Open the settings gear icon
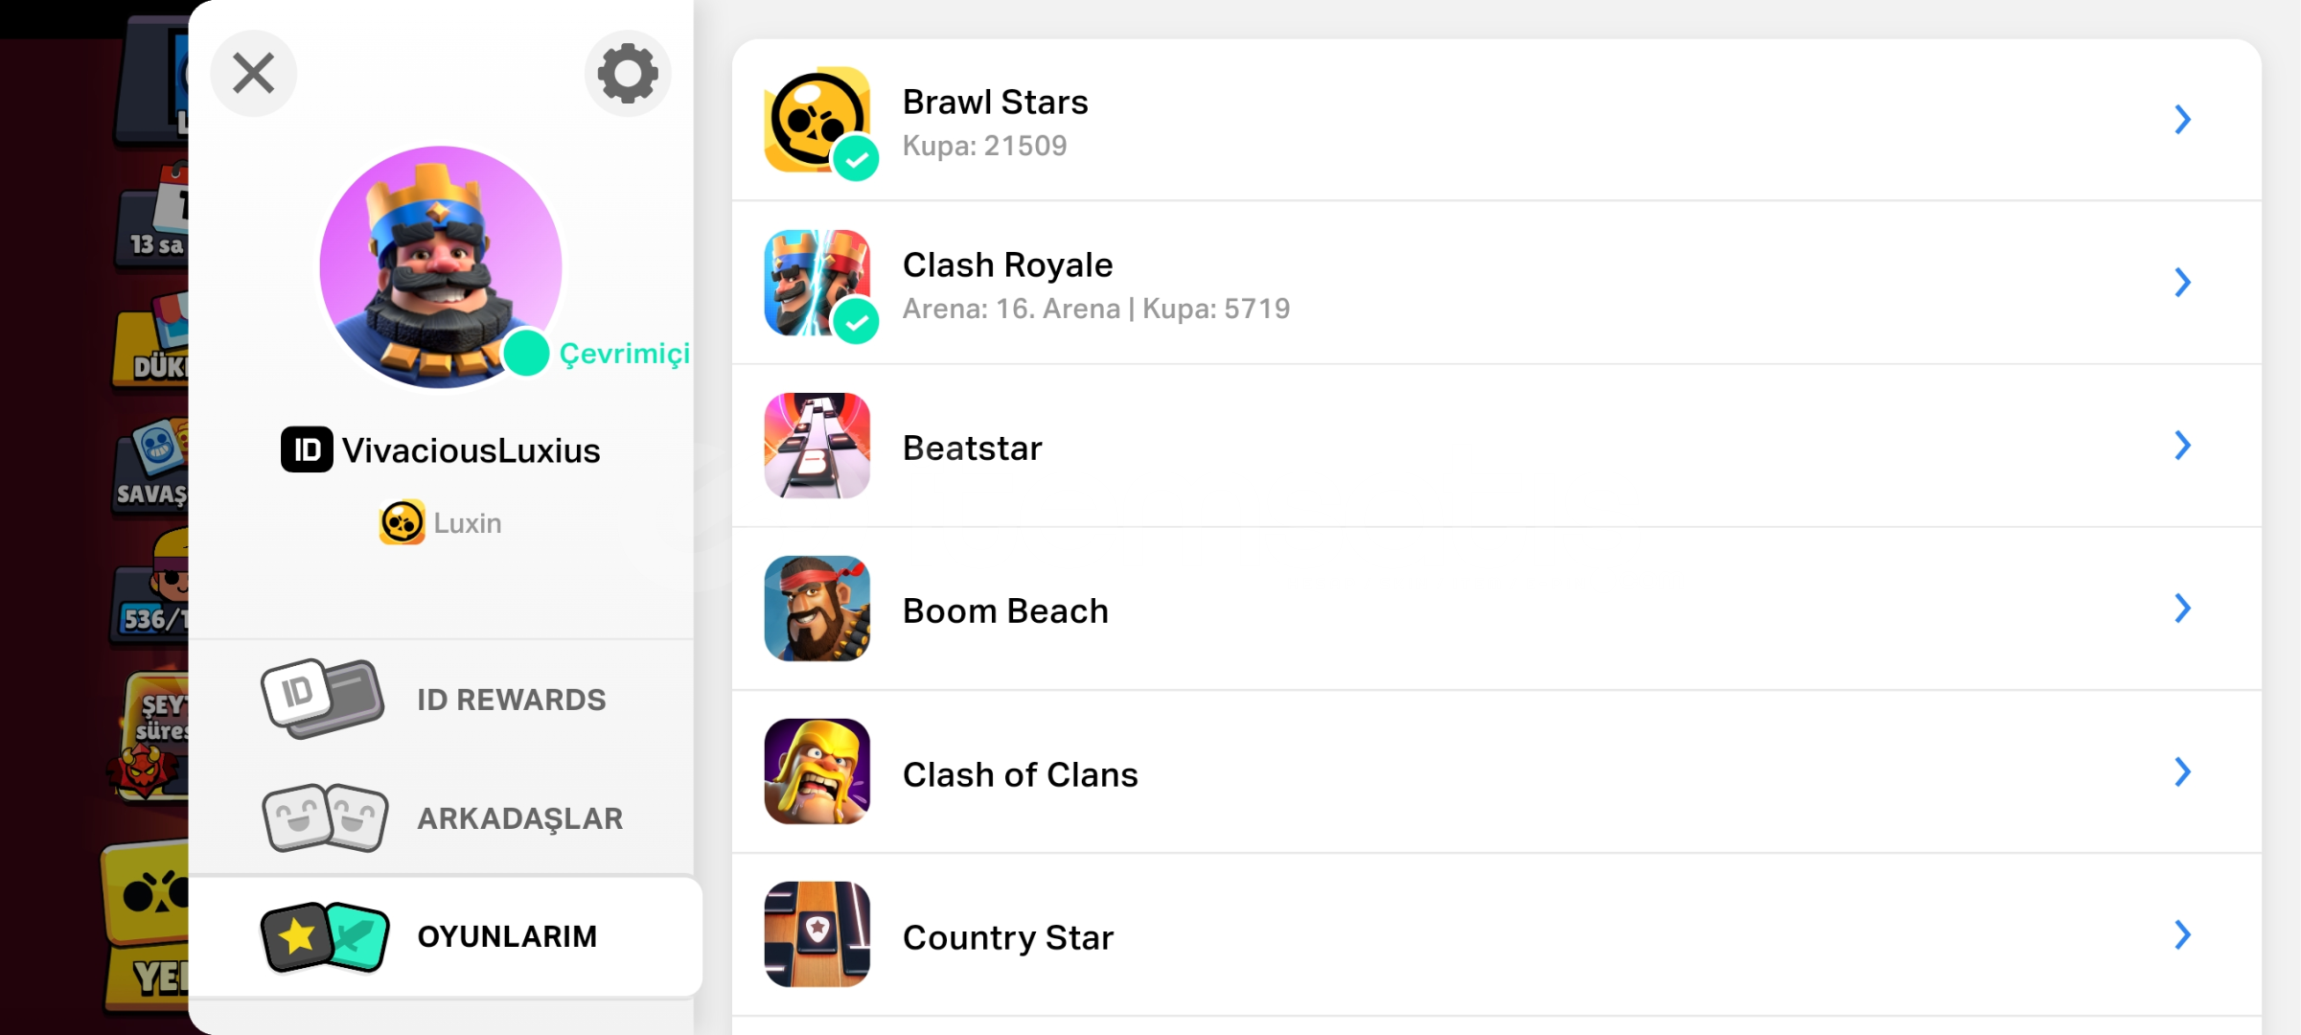2301x1035 pixels. pyautogui.click(x=628, y=73)
